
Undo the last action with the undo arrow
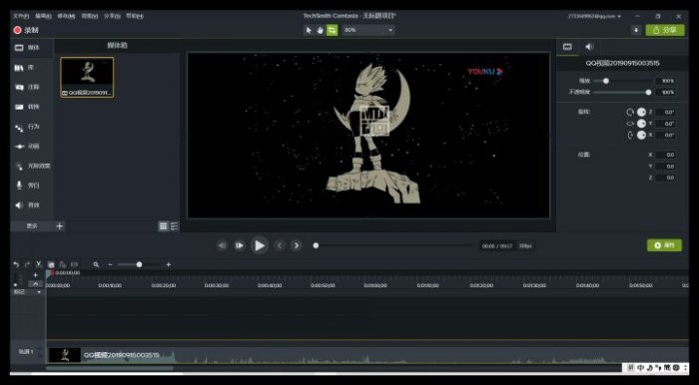click(16, 264)
